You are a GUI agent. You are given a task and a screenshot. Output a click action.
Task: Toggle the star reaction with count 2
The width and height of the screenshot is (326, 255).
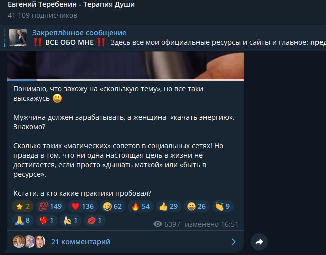[x=23, y=206]
